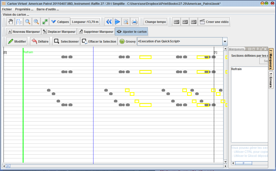Click the Nouveau Marqueur button

[24, 32]
